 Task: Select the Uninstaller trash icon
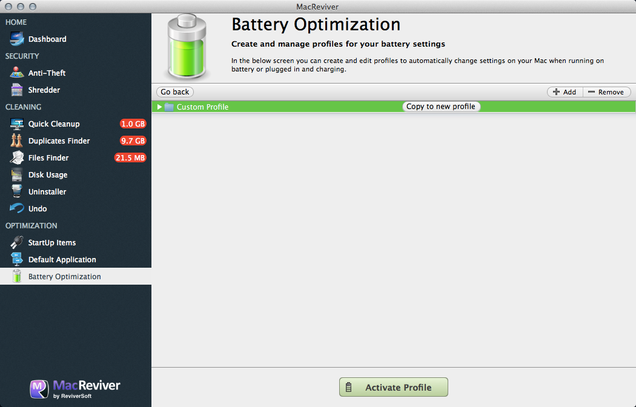click(16, 192)
